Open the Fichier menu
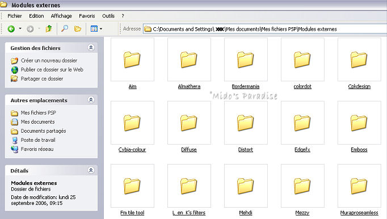The height and width of the screenshot is (219, 387). (x=15, y=16)
